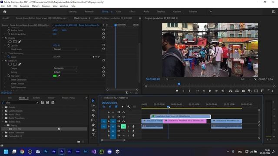Select the Ripple Edit tool
The height and width of the screenshot is (156, 278).
tap(93, 110)
